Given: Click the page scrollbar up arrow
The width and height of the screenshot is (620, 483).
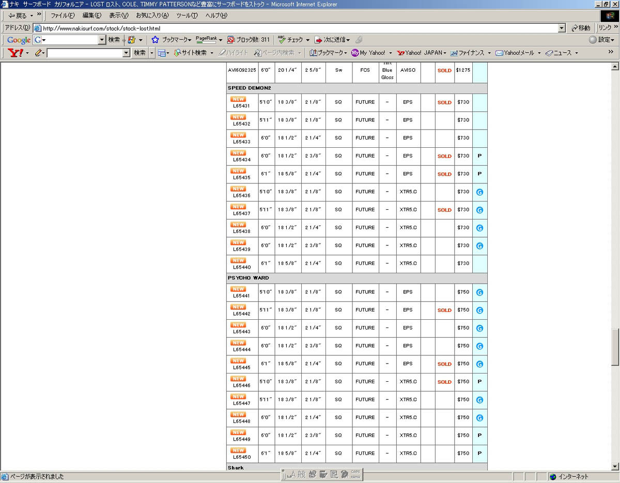Looking at the screenshot, I should coord(615,66).
